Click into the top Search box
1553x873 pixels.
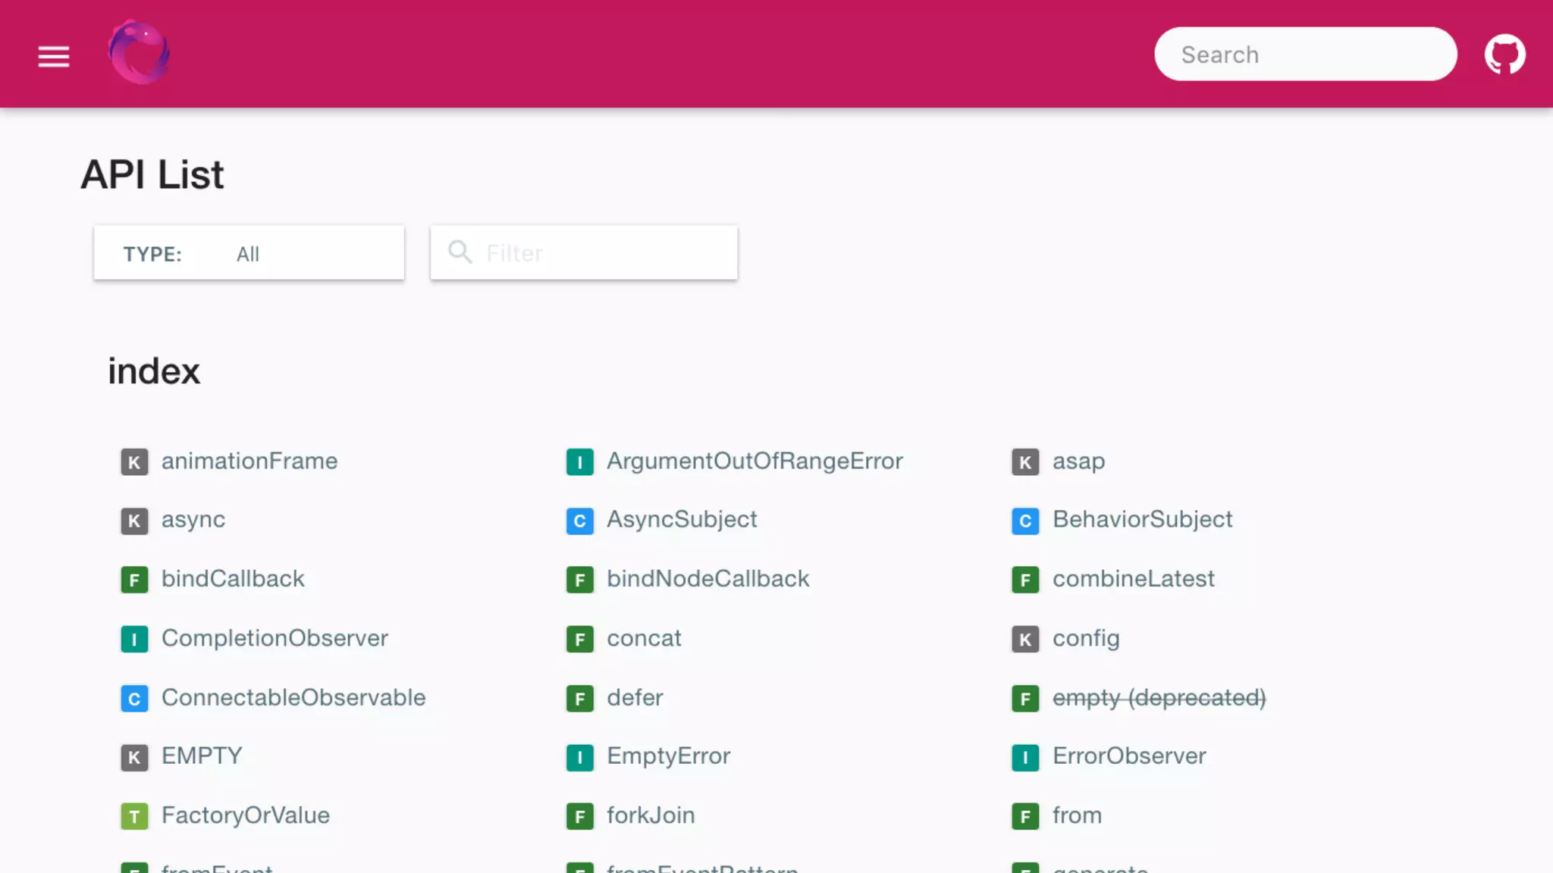pos(1304,55)
